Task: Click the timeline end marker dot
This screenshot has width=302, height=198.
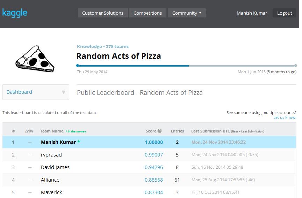Action: pyautogui.click(x=296, y=66)
